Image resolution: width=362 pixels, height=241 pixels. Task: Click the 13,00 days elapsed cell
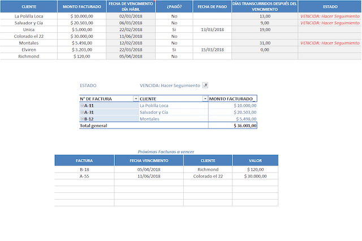(265, 16)
